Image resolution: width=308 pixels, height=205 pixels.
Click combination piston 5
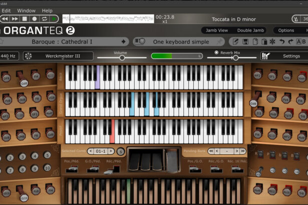pyautogui.click(x=47, y=155)
